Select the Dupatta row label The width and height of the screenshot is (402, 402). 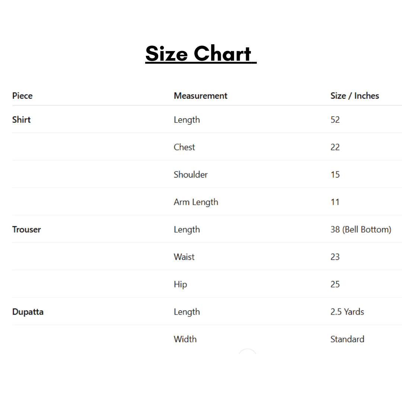[x=28, y=312]
